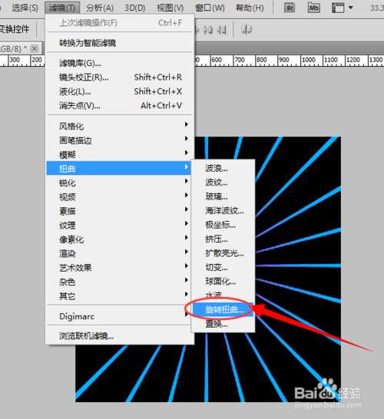
Task: Select 扩散亮光... diffuse glow
Action: tap(223, 252)
